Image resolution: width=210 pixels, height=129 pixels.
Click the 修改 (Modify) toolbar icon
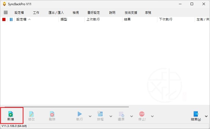point(31,114)
